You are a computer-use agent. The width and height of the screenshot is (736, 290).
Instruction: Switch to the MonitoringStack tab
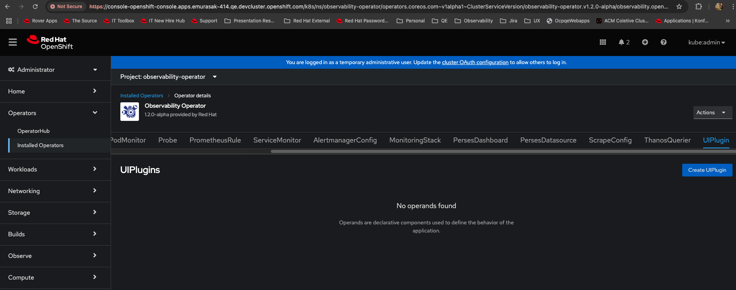point(415,140)
